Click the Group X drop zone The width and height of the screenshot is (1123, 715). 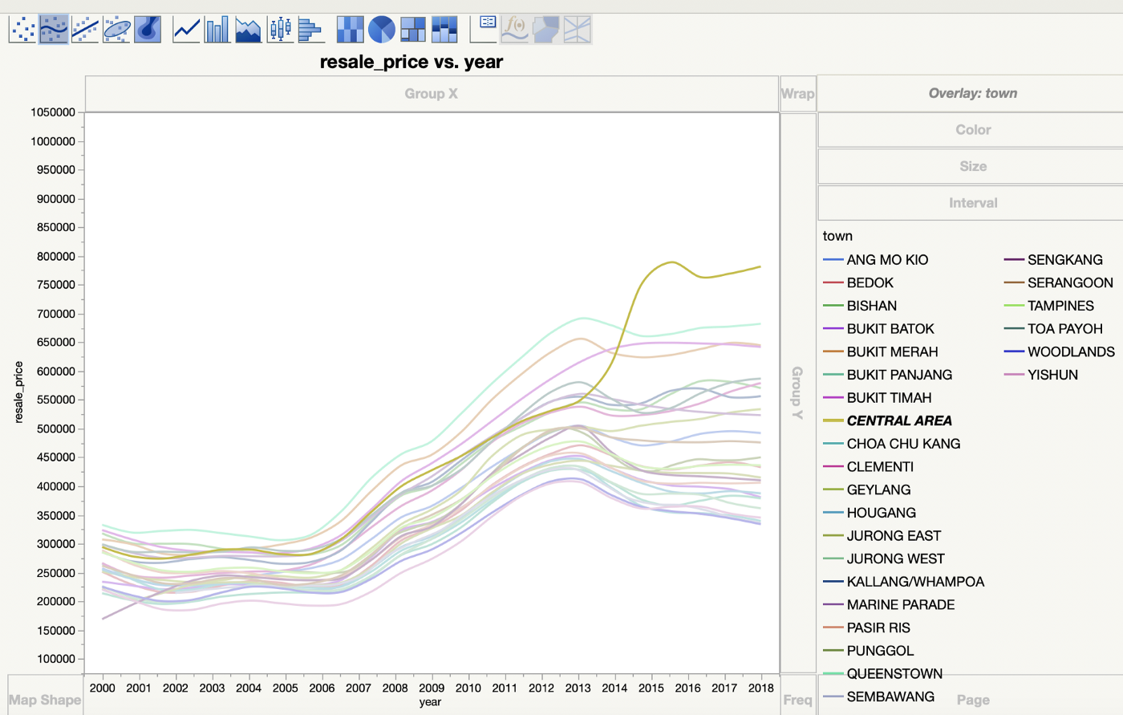[x=431, y=94]
